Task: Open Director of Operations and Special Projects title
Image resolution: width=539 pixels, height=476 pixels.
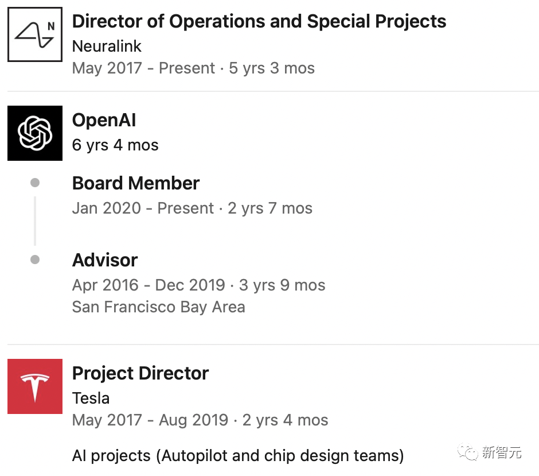Action: (x=259, y=21)
